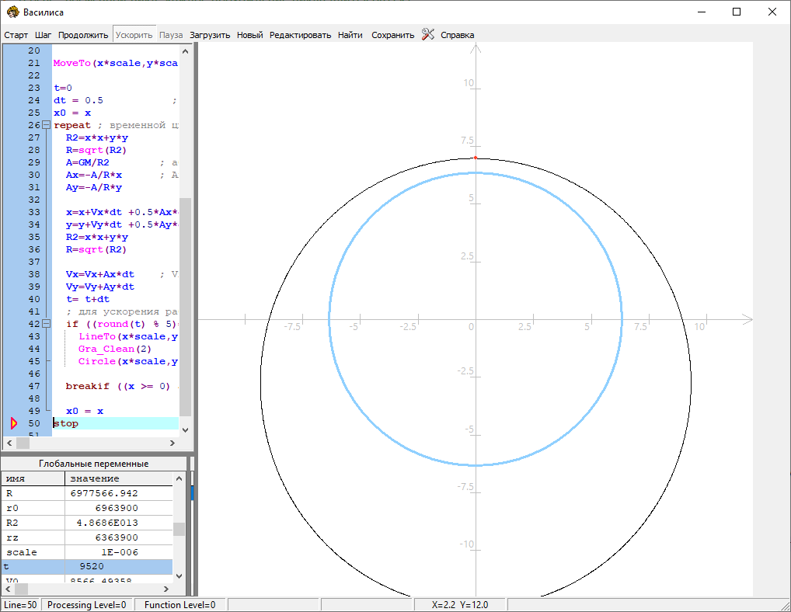Select Редактировать in the toolbar
The image size is (791, 612).
click(300, 35)
